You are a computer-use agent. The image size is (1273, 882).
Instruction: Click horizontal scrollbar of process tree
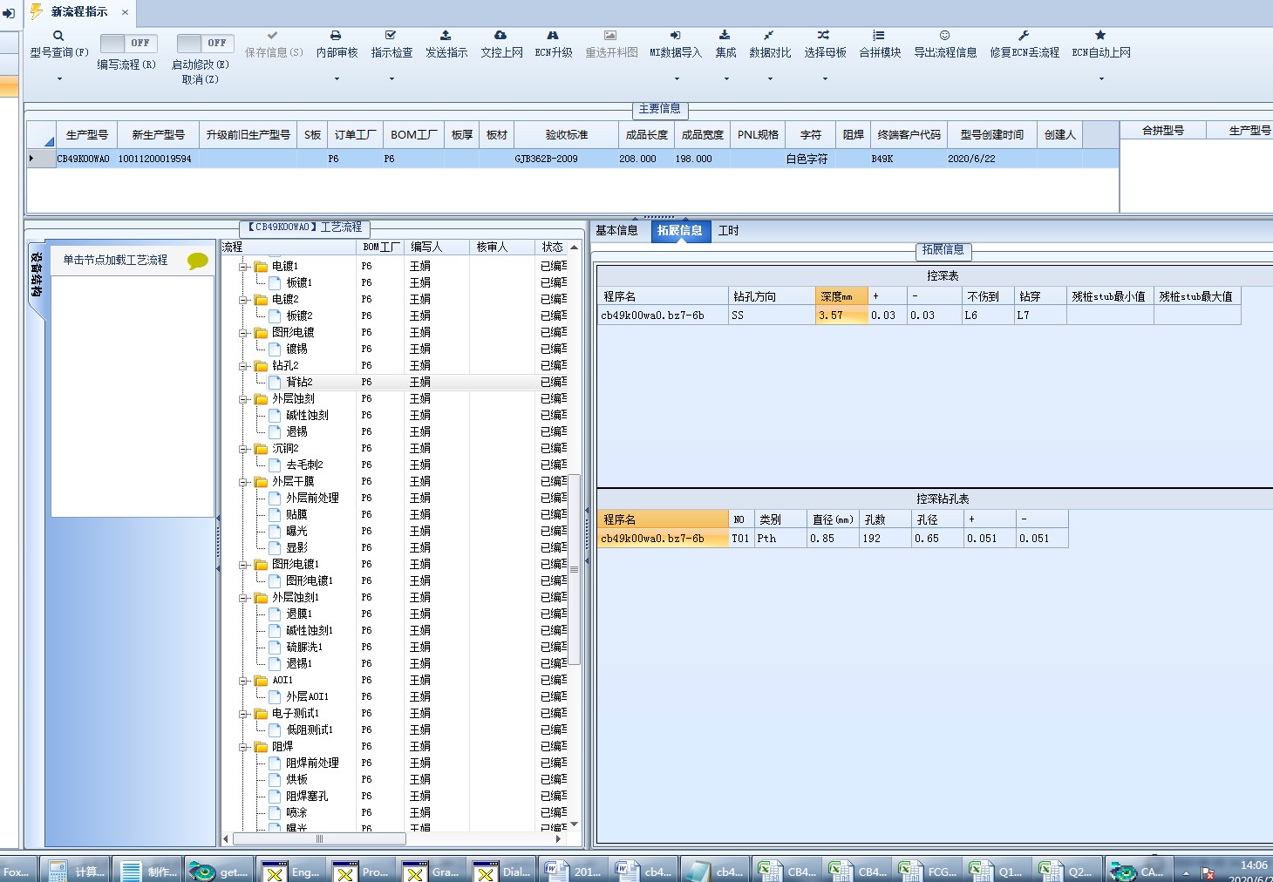[319, 839]
